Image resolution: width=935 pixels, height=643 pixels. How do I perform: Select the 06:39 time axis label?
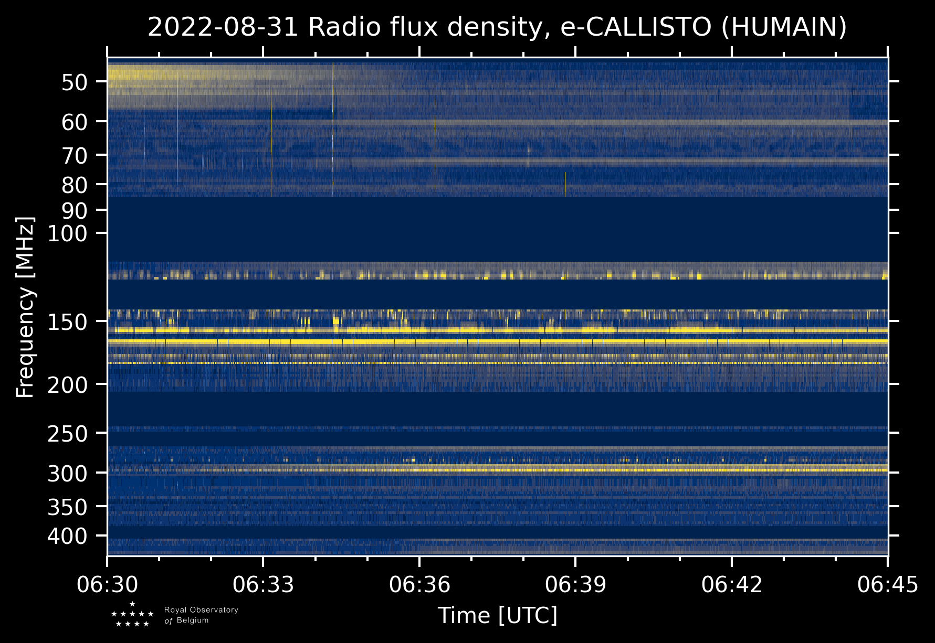point(575,584)
